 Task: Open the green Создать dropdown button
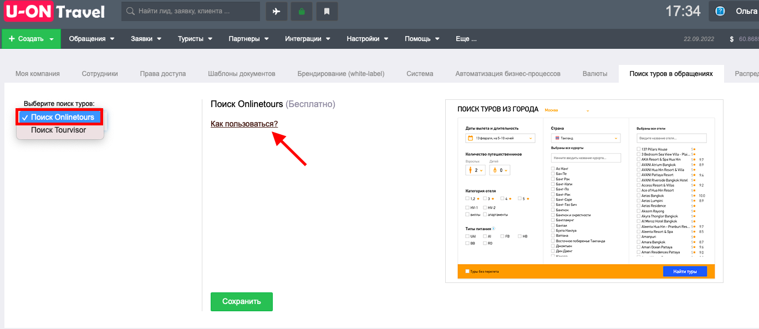[x=31, y=39]
